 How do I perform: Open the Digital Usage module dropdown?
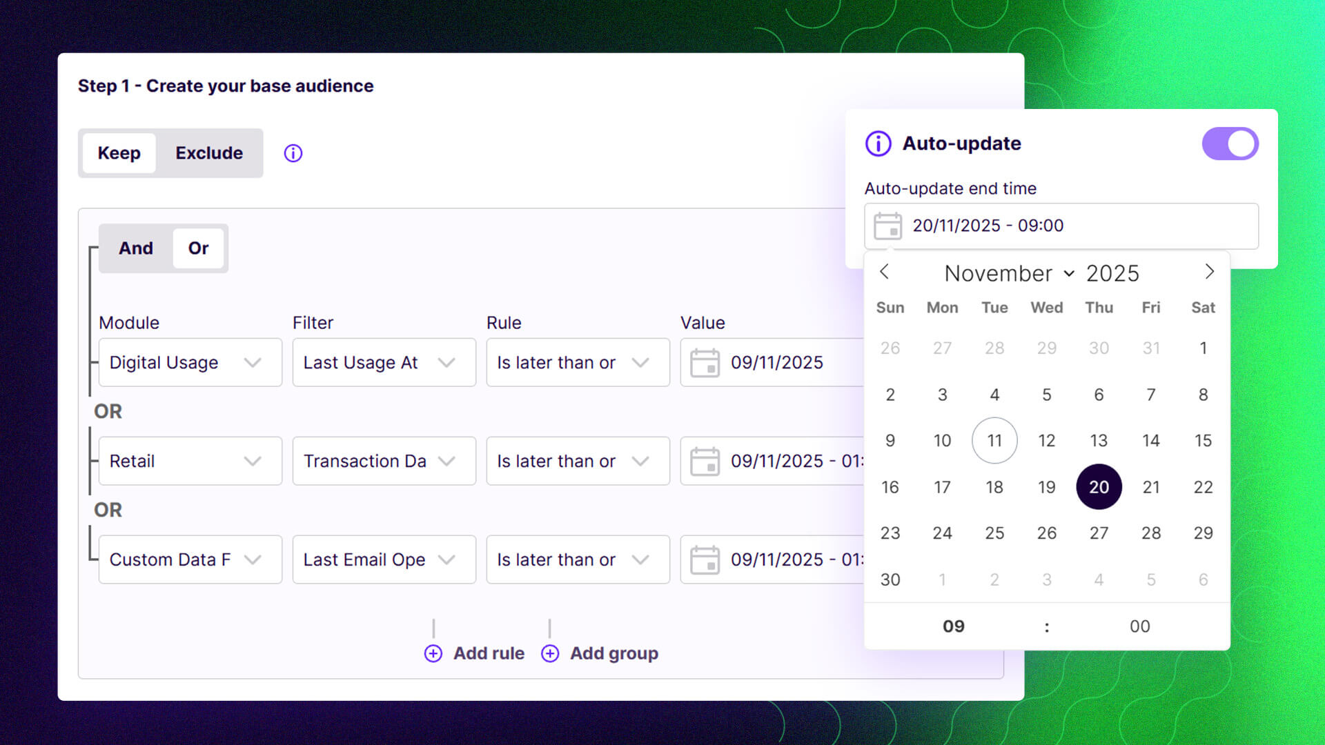pyautogui.click(x=190, y=363)
